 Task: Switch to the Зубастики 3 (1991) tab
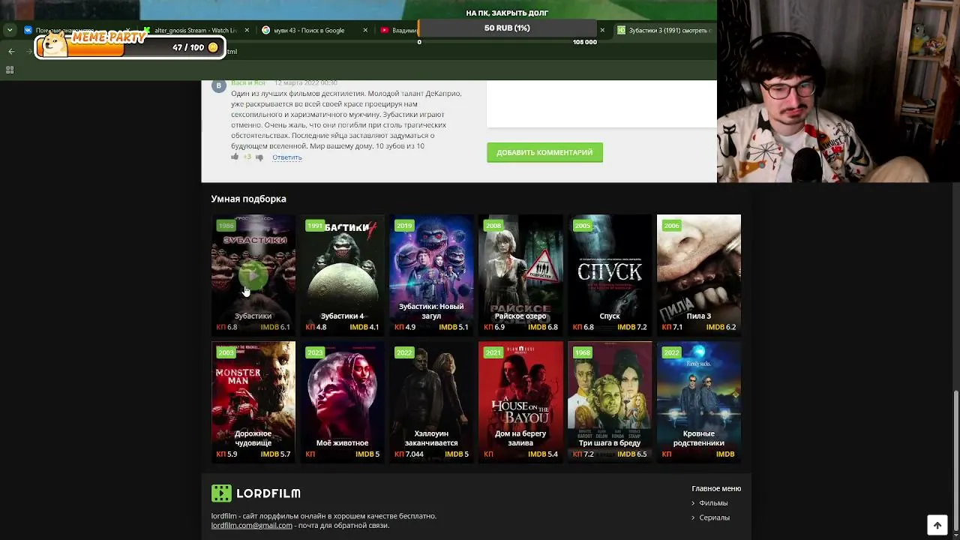click(x=664, y=31)
